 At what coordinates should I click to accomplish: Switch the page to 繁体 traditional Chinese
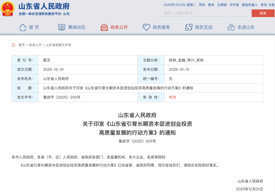pyautogui.click(x=211, y=5)
